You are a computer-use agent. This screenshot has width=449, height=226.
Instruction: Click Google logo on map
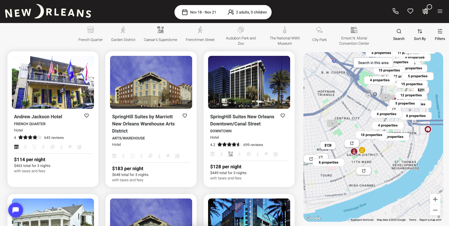(x=313, y=218)
